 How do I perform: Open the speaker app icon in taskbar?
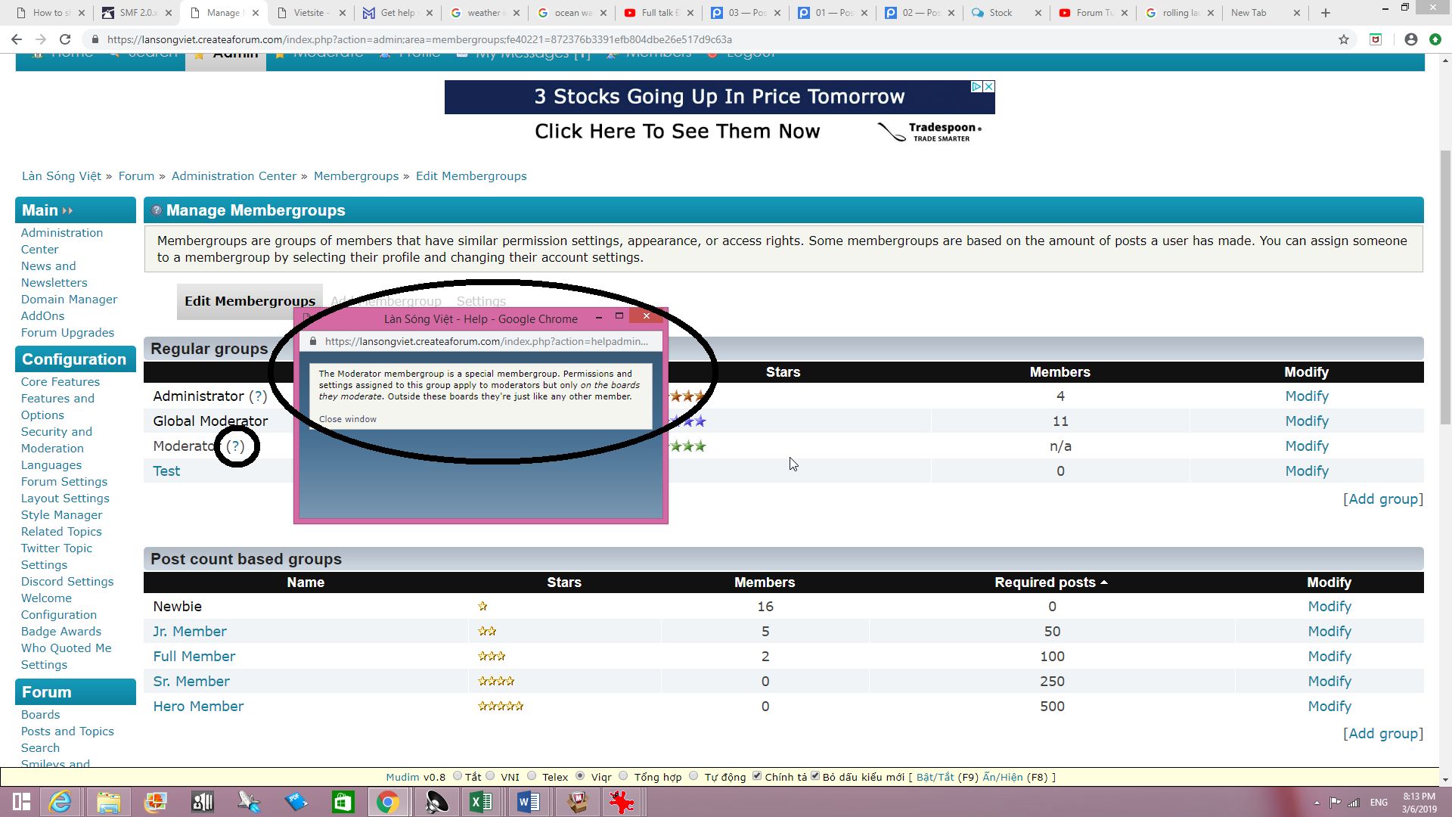pos(436,802)
